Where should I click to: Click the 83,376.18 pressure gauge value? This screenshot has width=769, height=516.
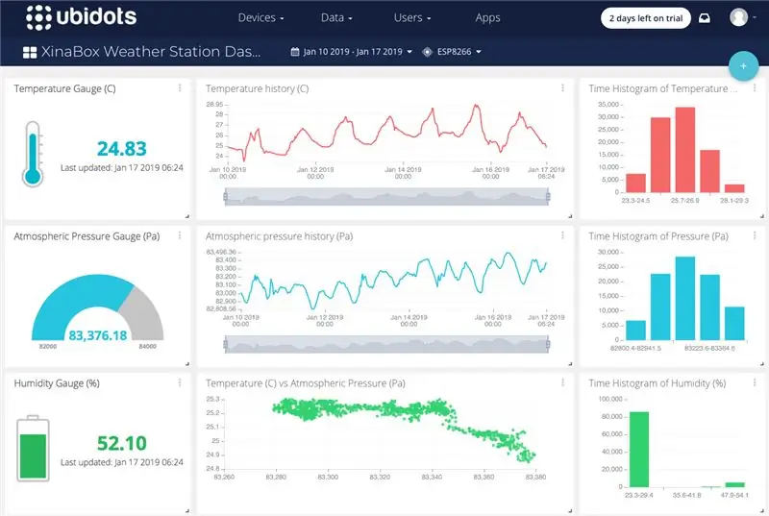[x=98, y=335]
